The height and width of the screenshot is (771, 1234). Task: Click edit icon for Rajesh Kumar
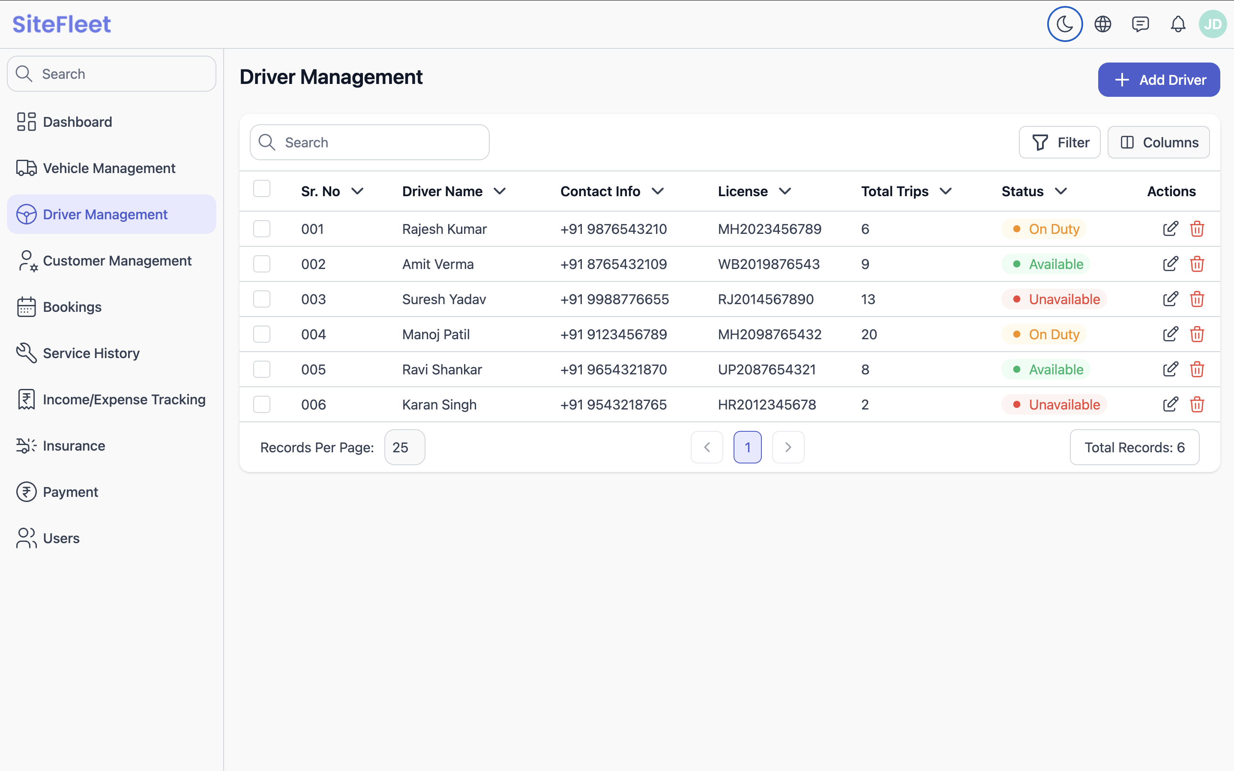(1170, 229)
